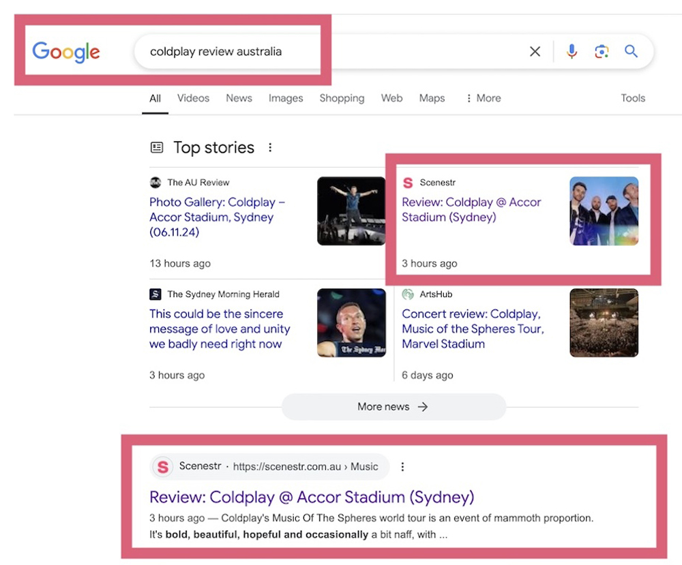Open the Maps tab

tap(432, 98)
